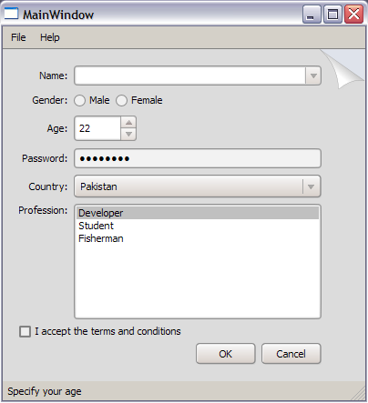Open the File menu

pos(18,37)
